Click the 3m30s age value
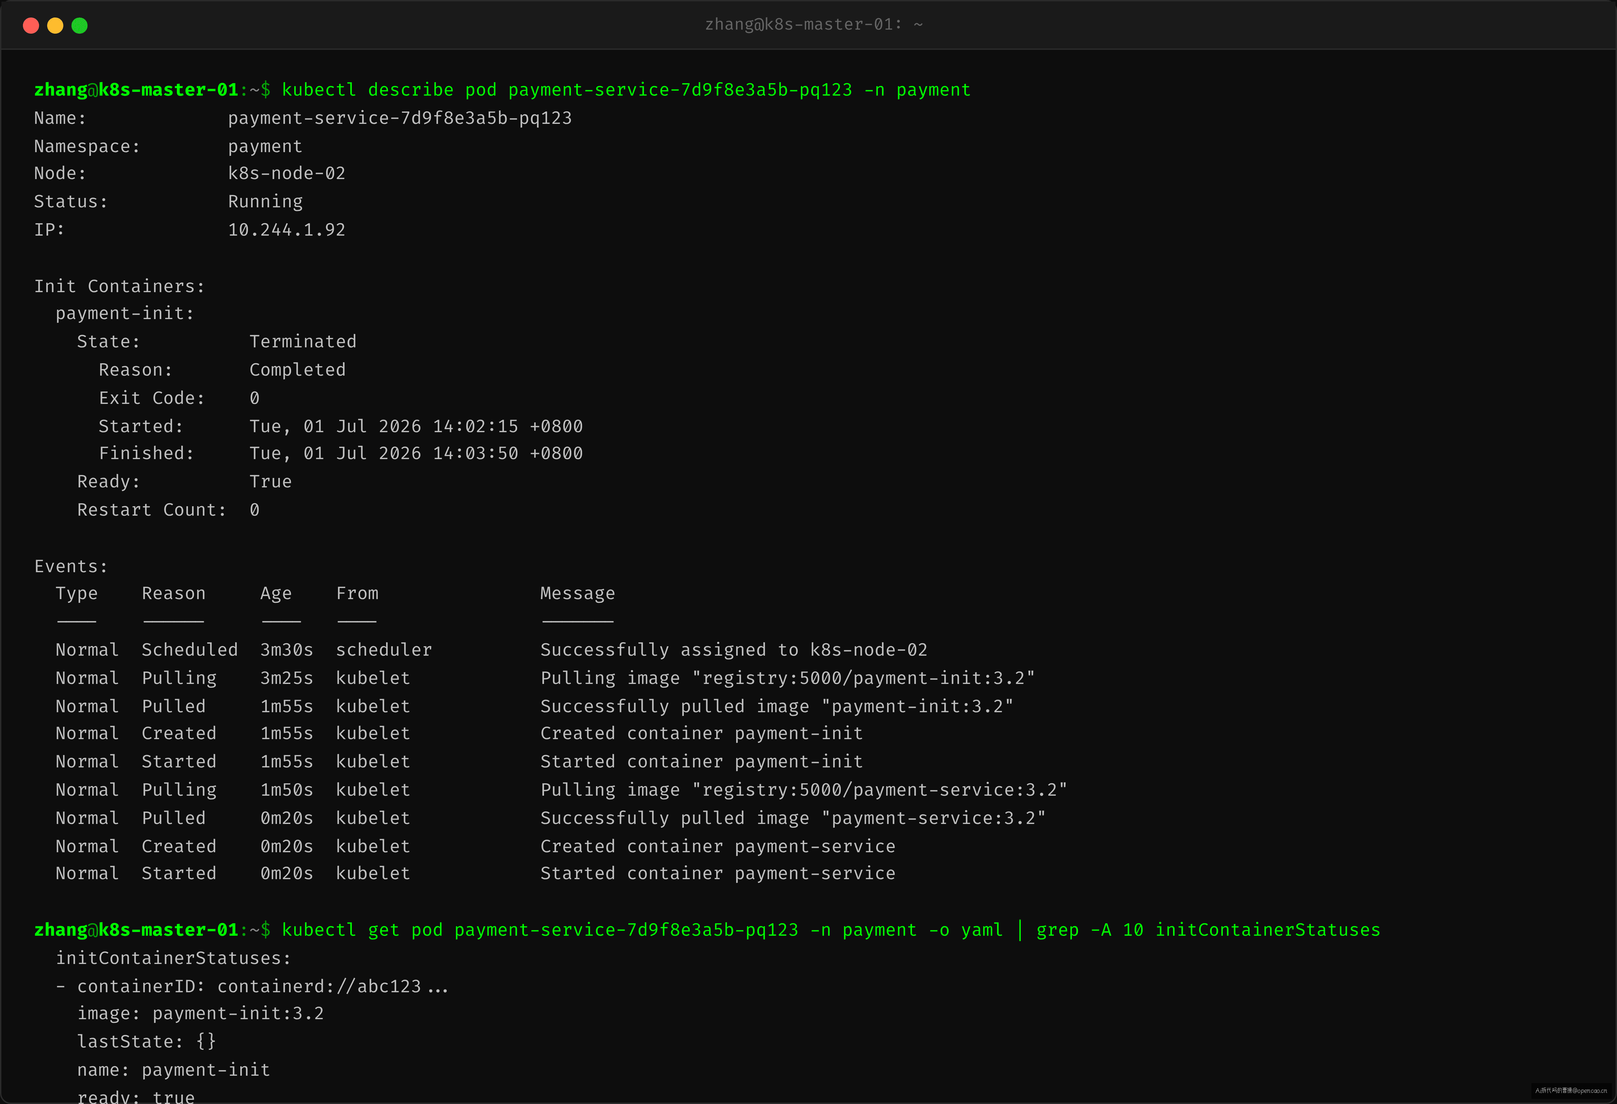The width and height of the screenshot is (1617, 1104). tap(287, 650)
